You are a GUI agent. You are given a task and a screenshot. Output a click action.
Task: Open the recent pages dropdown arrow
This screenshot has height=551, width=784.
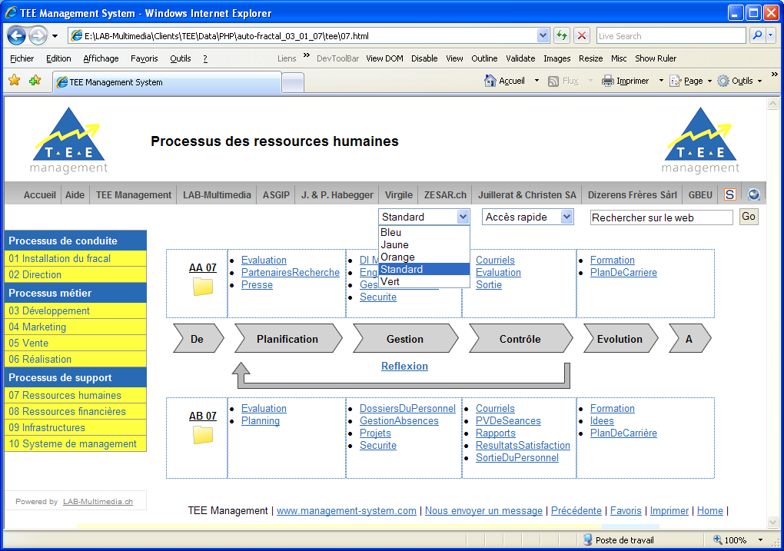click(55, 36)
